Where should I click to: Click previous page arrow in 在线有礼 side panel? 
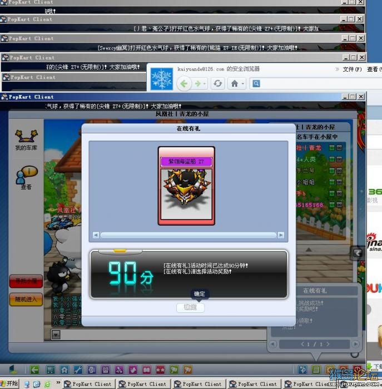point(273,344)
